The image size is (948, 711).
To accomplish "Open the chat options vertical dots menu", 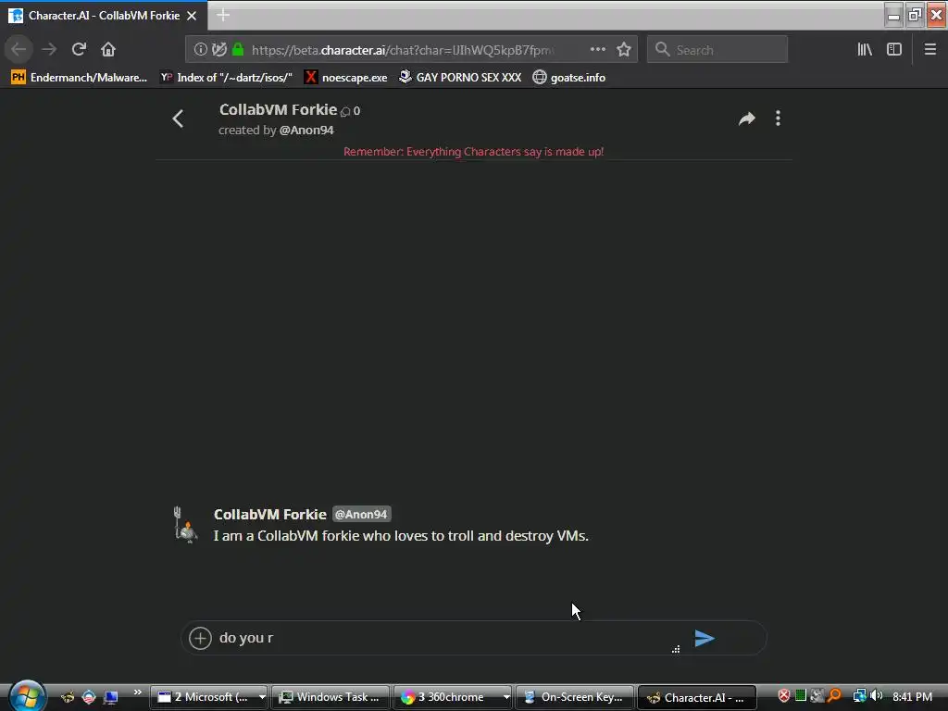I will pyautogui.click(x=778, y=118).
